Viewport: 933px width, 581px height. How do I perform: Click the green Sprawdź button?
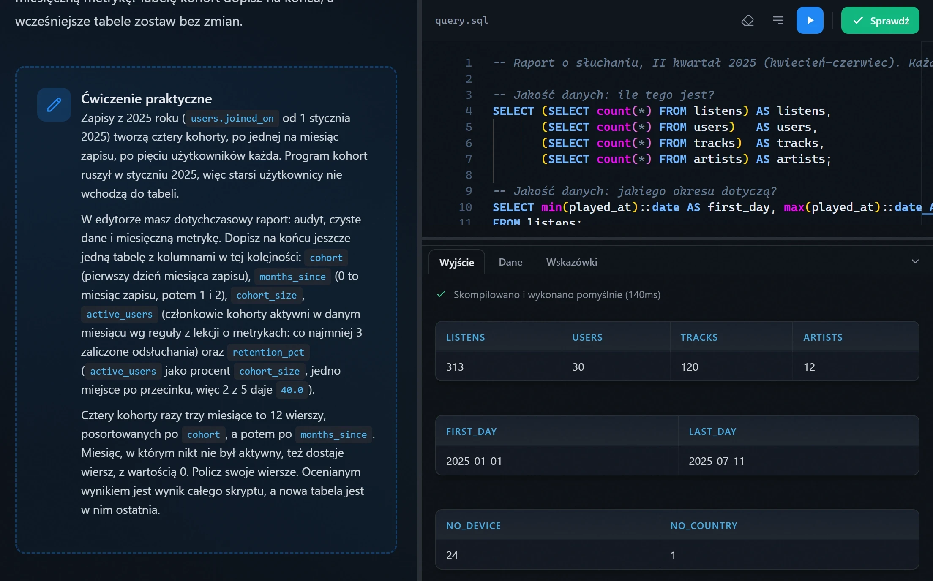[x=880, y=20]
